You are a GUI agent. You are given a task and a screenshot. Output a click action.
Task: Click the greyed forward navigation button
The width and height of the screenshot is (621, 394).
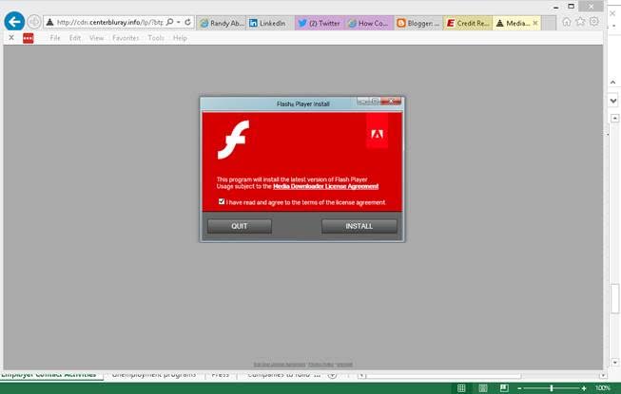[x=34, y=22]
